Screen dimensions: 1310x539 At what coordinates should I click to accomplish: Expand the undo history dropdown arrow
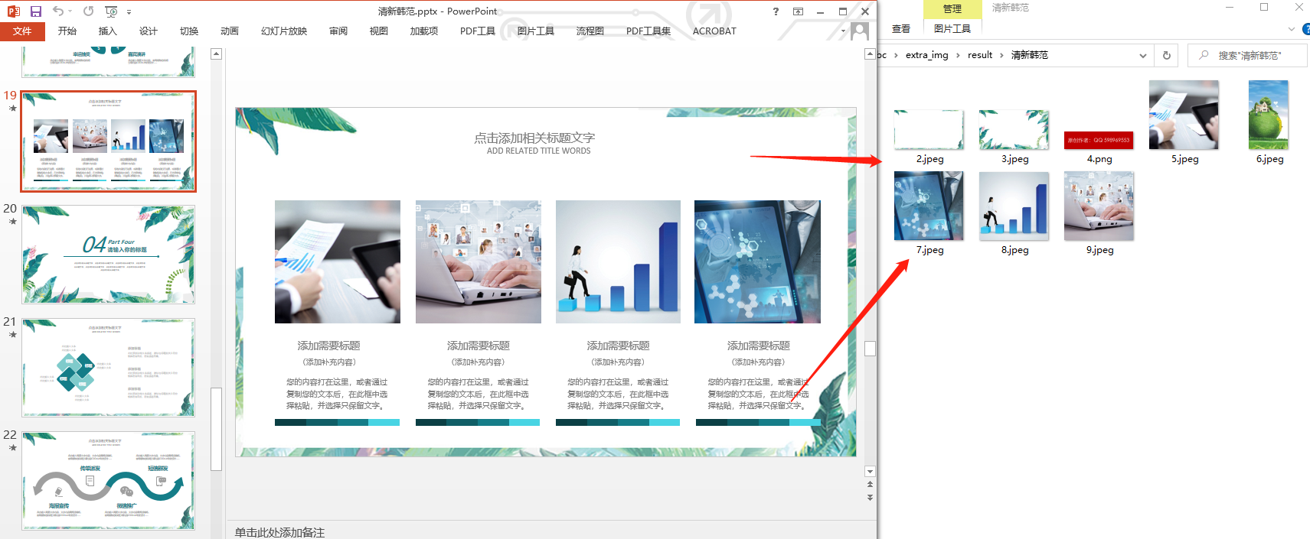[70, 12]
